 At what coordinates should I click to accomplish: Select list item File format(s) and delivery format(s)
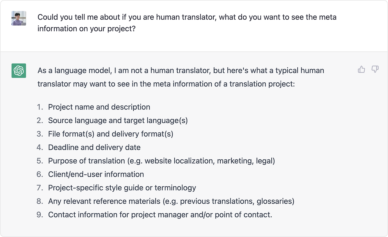pos(111,134)
